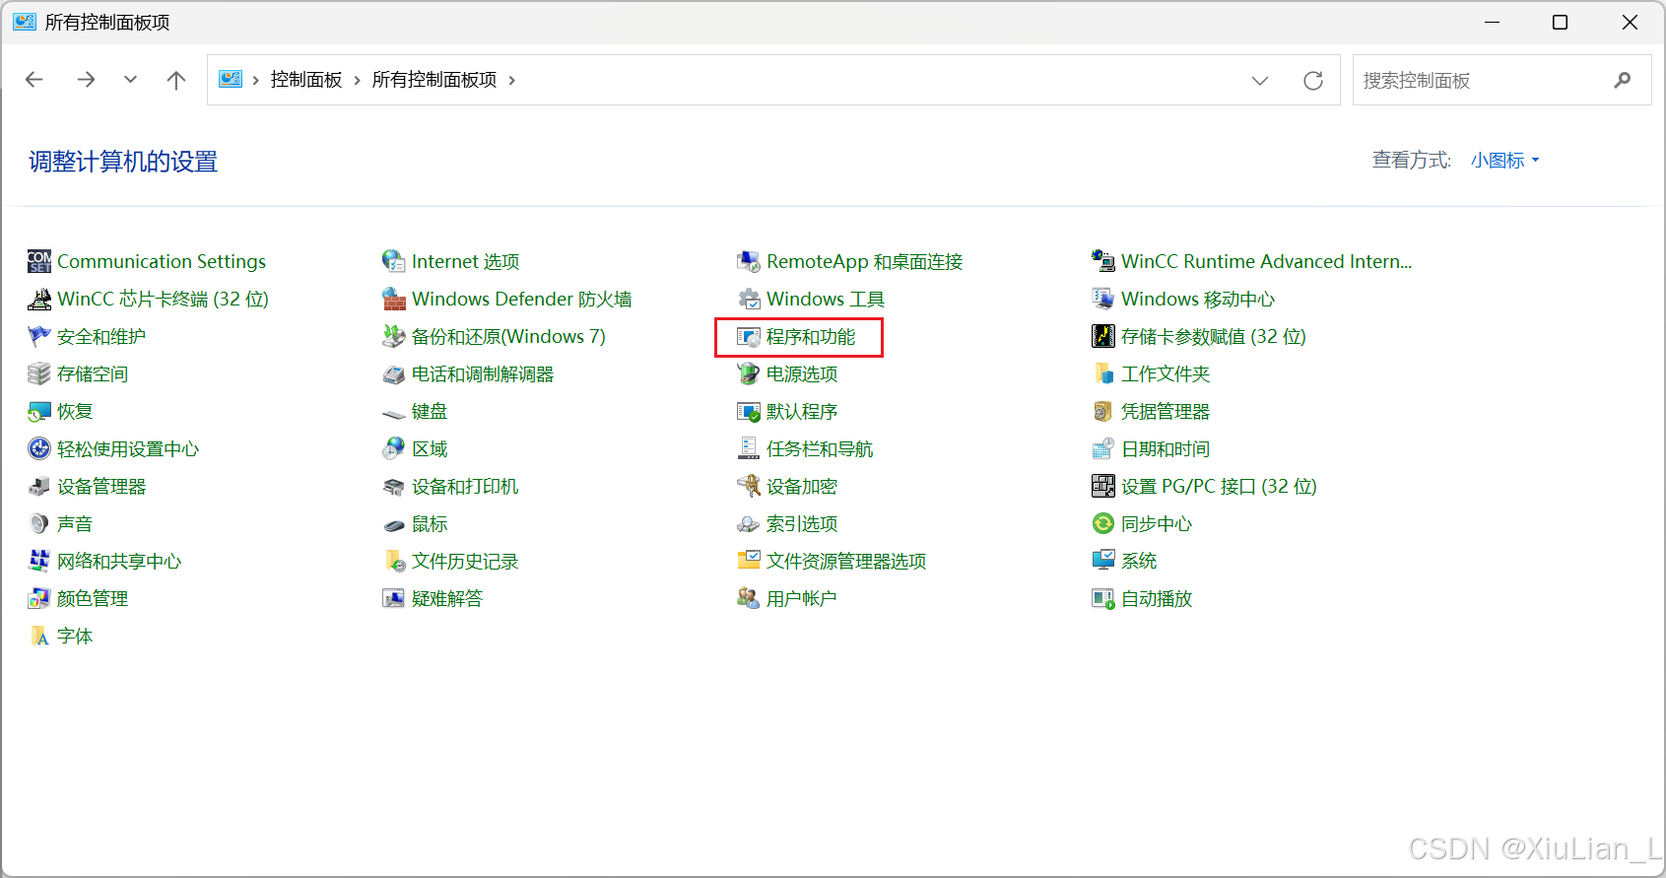Click the 疑难解答 icon

(x=394, y=598)
